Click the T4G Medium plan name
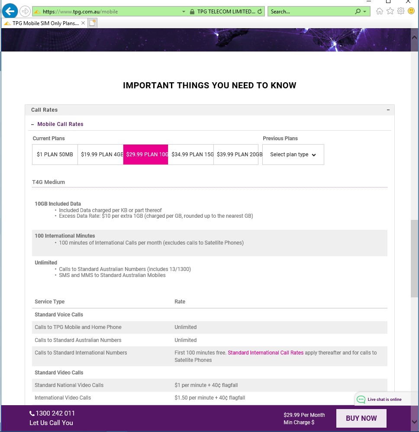 48,182
